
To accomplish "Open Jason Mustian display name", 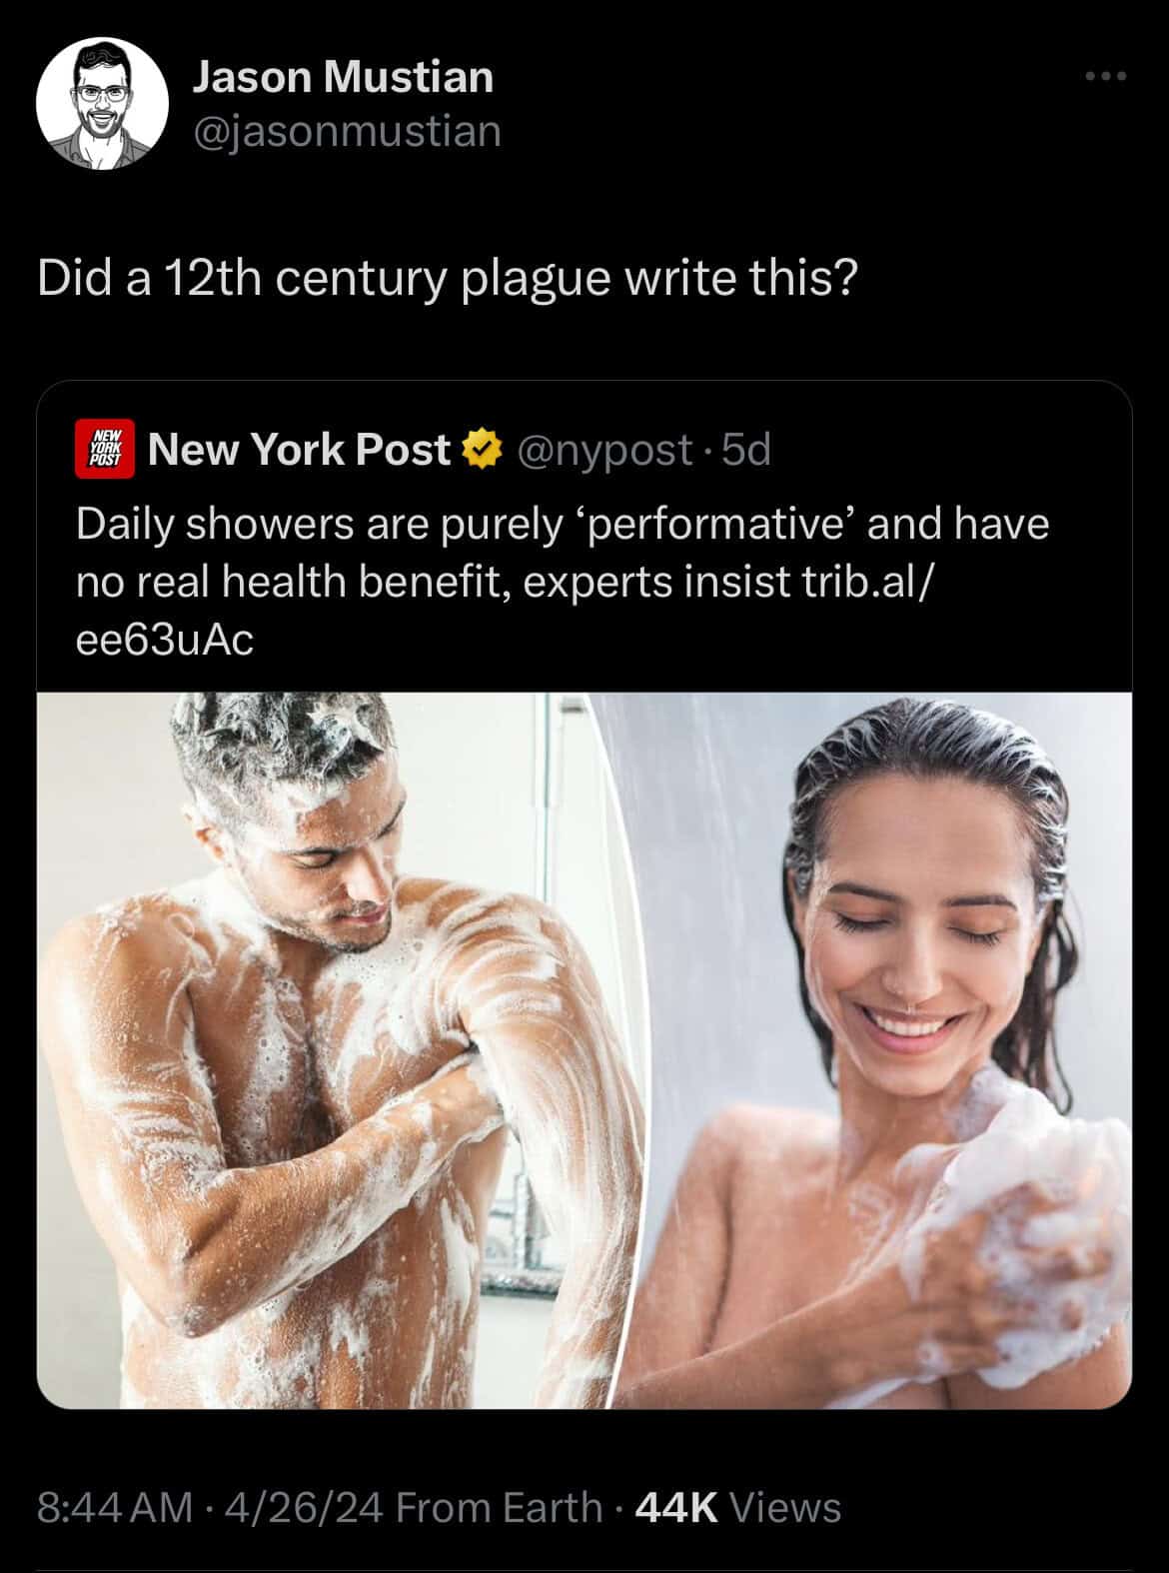I will [343, 77].
